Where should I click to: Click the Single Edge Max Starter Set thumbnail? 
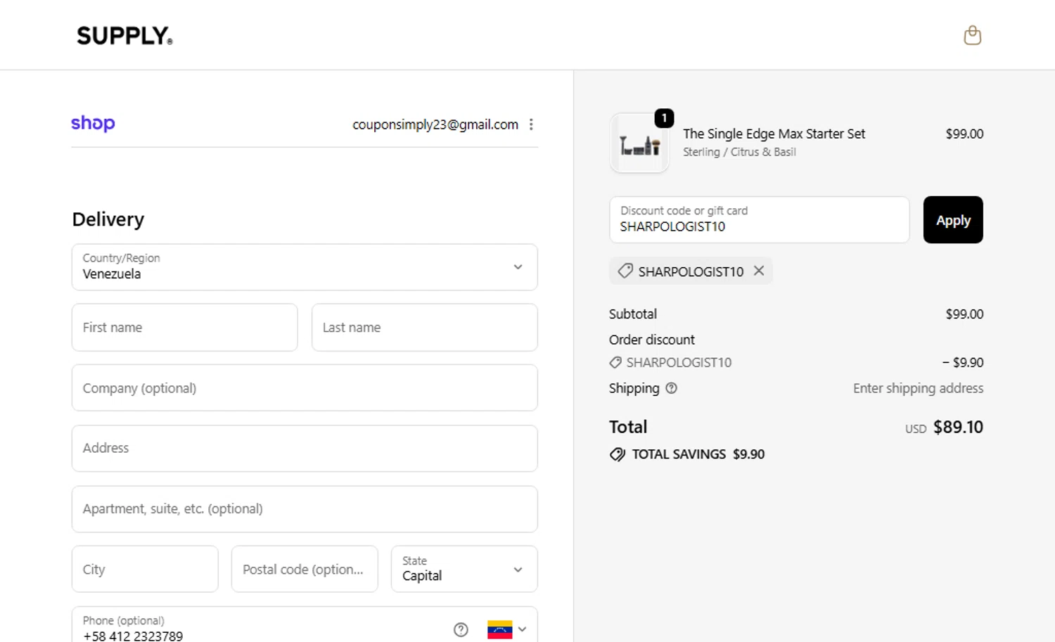tap(639, 144)
